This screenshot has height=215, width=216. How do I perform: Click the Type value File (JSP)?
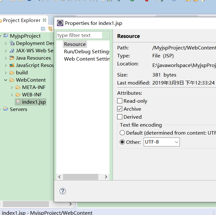[163, 56]
